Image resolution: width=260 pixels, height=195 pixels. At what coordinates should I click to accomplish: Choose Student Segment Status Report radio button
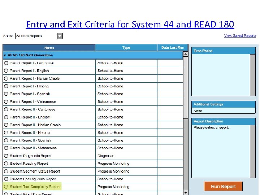pyautogui.click(x=6, y=171)
